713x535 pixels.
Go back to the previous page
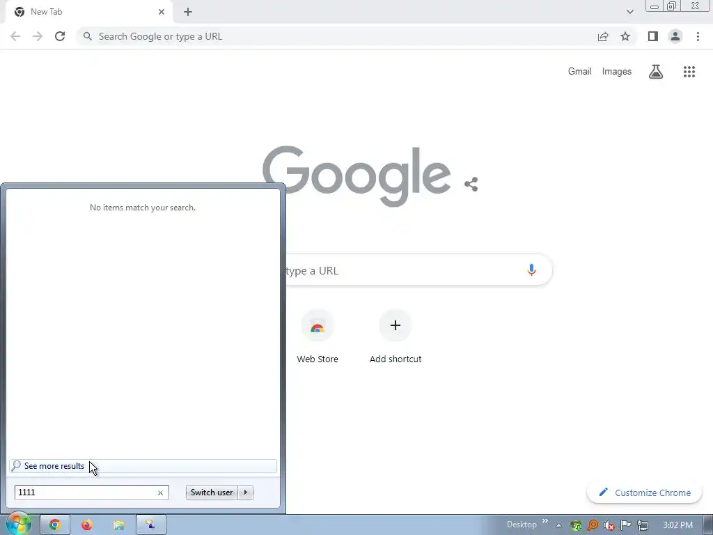(x=15, y=36)
